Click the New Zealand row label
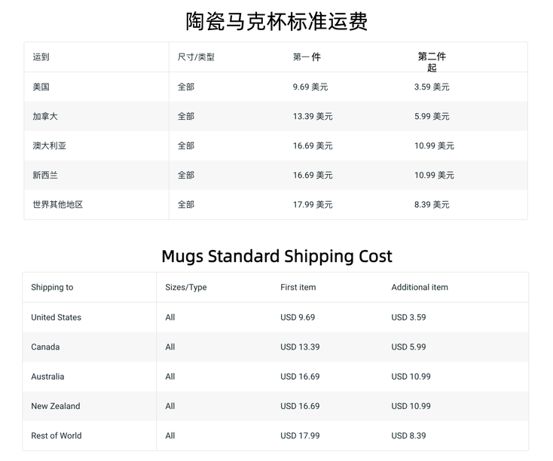The width and height of the screenshot is (553, 461). [56, 406]
